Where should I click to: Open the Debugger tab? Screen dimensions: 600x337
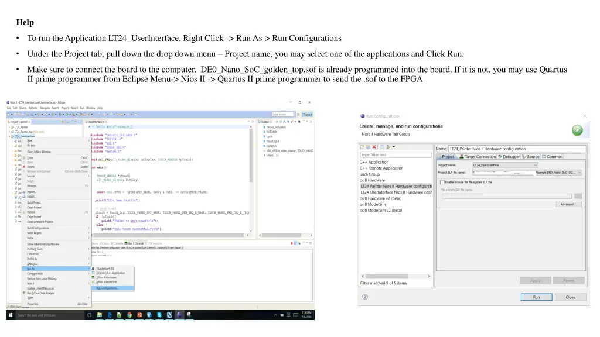(x=509, y=157)
